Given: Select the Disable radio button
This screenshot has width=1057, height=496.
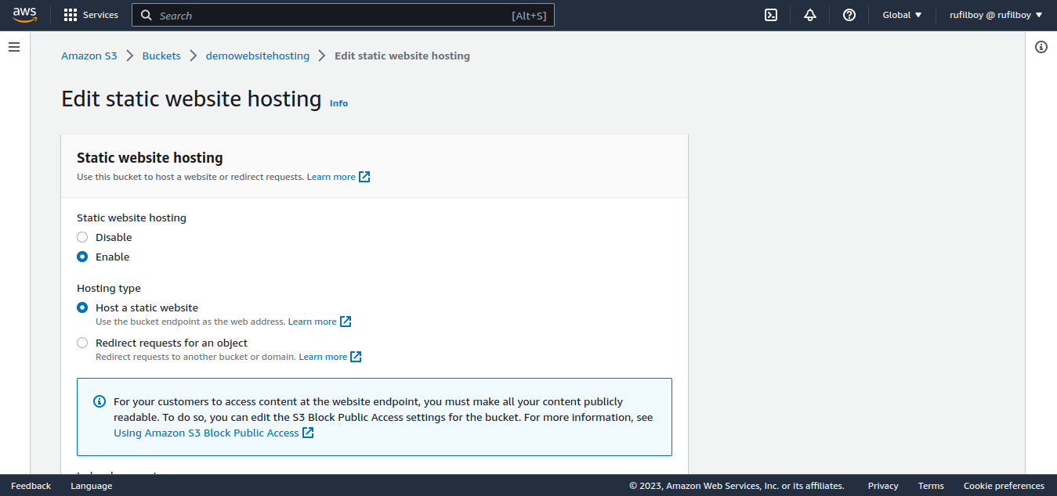Looking at the screenshot, I should 82,237.
